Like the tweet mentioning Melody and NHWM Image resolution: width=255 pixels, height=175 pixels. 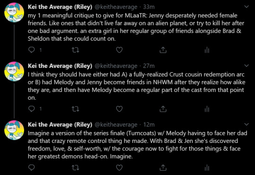(x=119, y=109)
